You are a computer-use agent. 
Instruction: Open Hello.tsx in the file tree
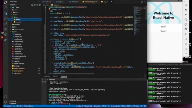(x=18, y=34)
